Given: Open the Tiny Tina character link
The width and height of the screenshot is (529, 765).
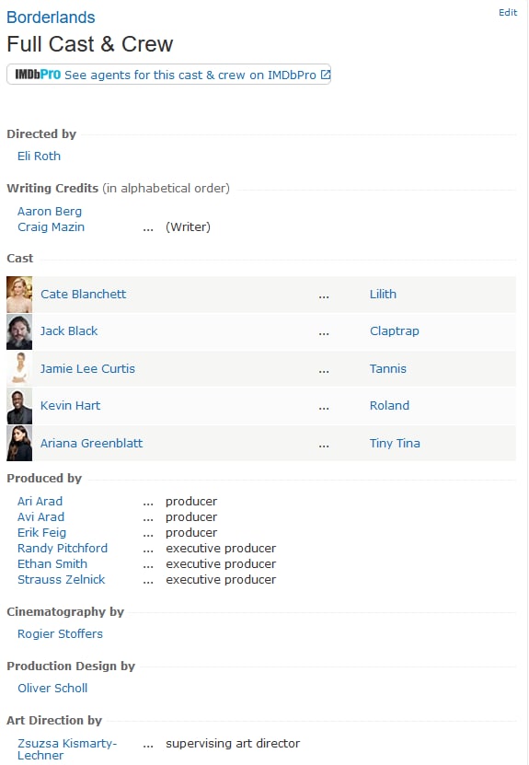Looking at the screenshot, I should tap(395, 443).
